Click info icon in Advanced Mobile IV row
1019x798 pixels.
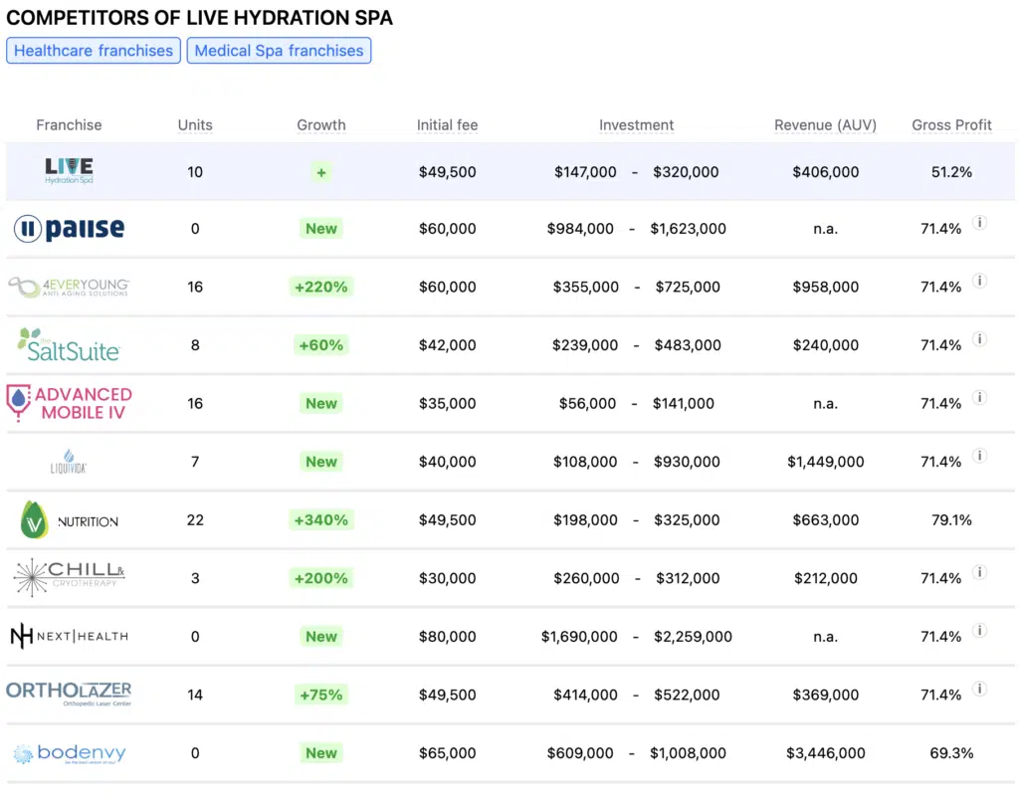[x=979, y=398]
